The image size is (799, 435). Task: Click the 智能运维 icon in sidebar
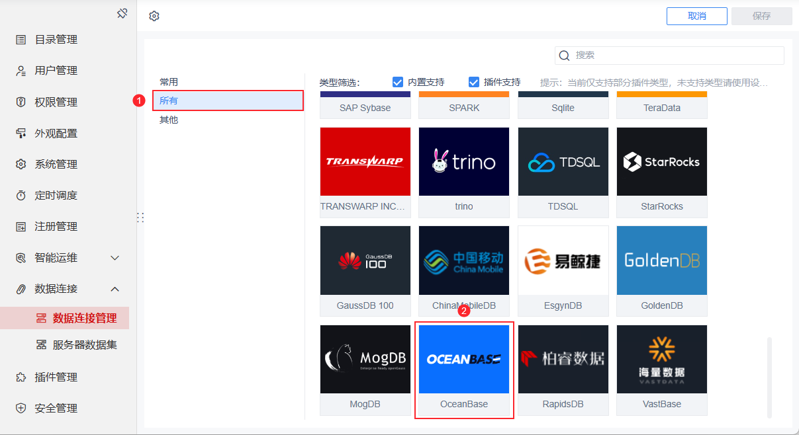click(21, 257)
